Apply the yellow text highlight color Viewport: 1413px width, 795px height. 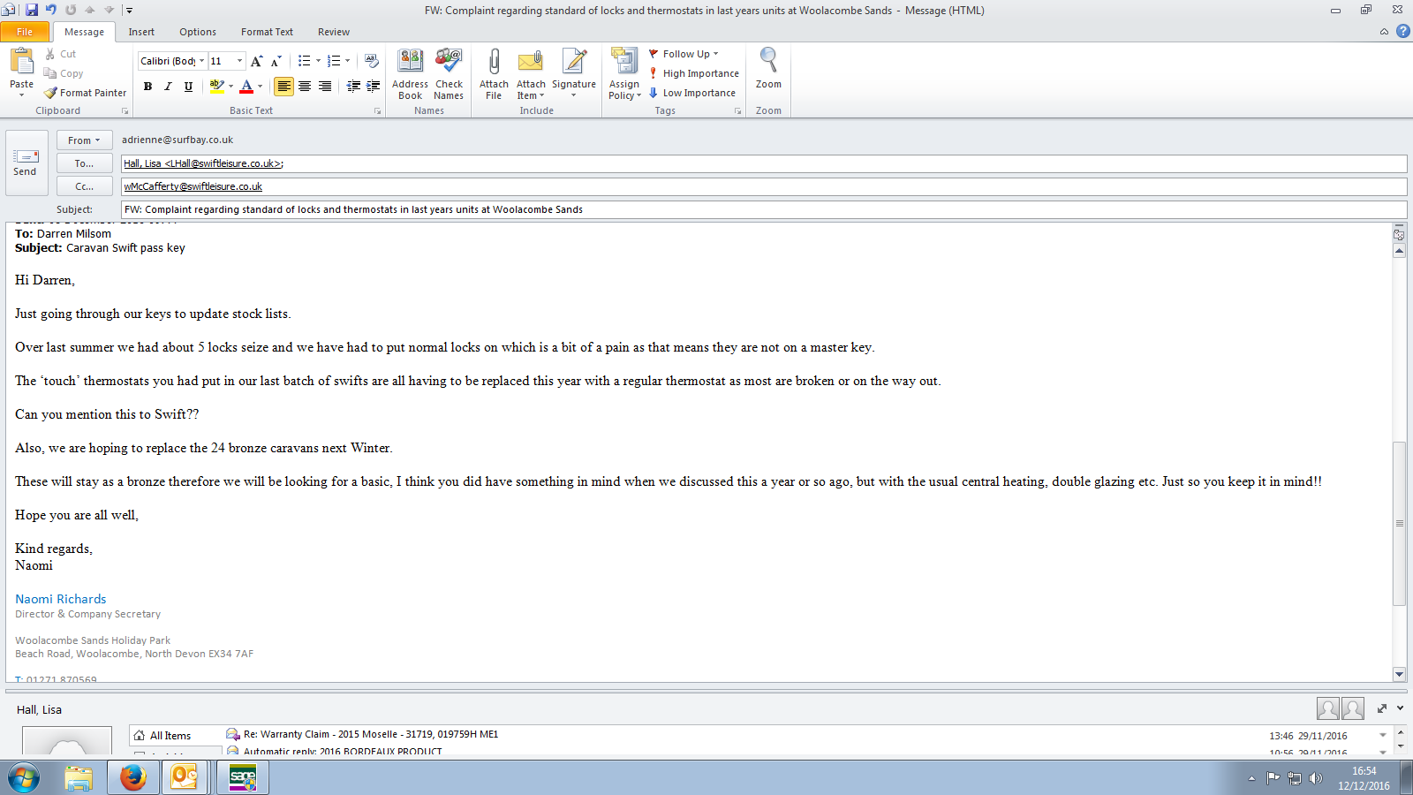(216, 86)
